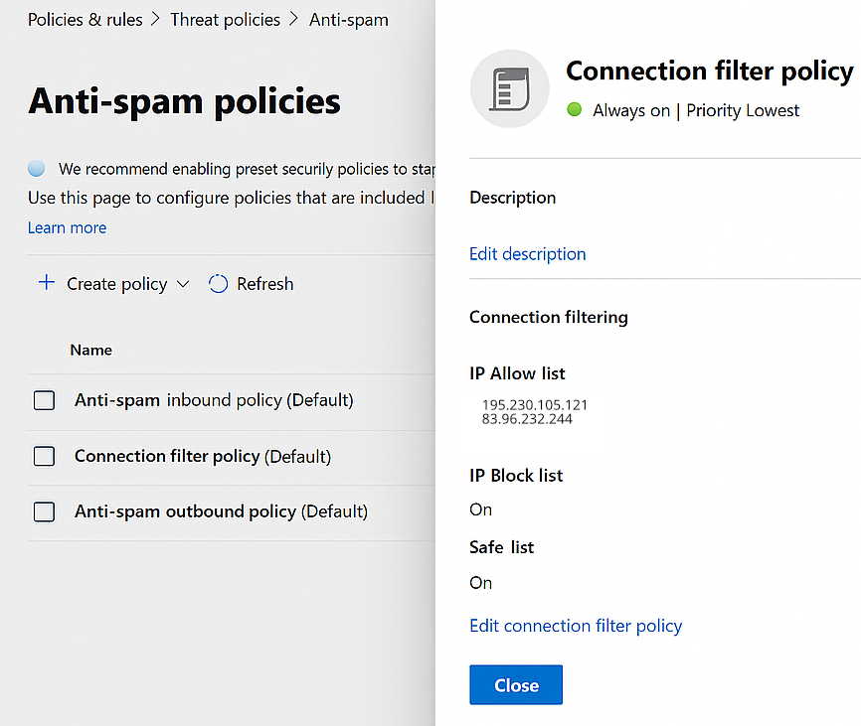Select IP address 195.230.105.121

535,404
